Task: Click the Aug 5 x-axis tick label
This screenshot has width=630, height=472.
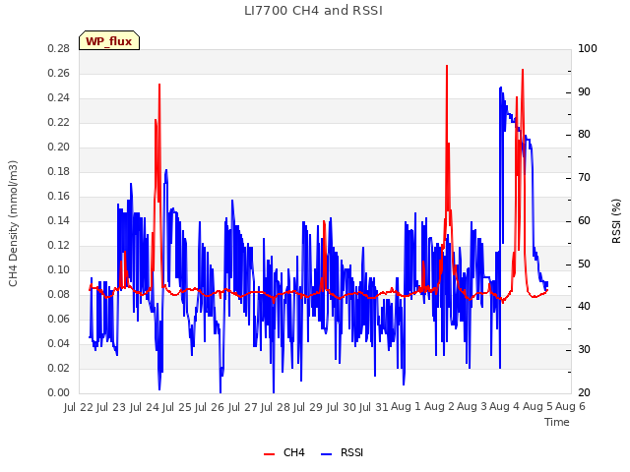Action: tap(538, 406)
